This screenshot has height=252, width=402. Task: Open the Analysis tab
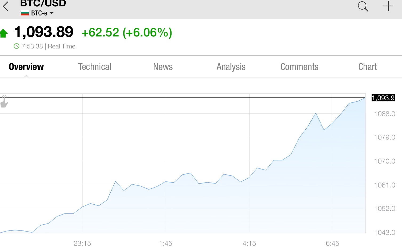coord(231,67)
